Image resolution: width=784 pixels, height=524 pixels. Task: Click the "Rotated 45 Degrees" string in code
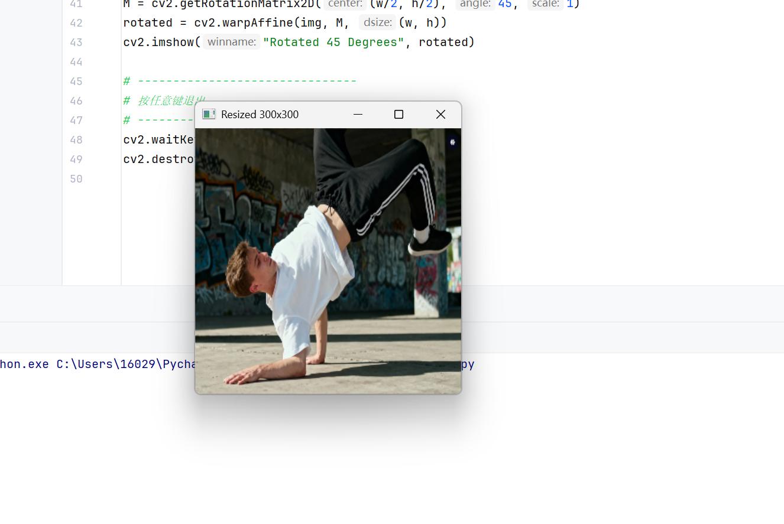pos(333,42)
